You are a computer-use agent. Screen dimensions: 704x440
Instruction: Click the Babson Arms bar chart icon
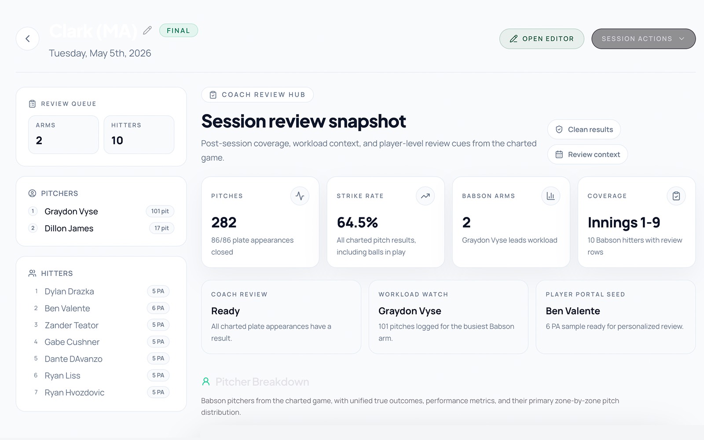click(x=550, y=196)
